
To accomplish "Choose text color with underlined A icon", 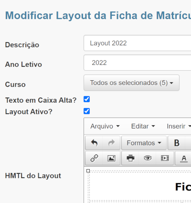I will (x=184, y=158).
